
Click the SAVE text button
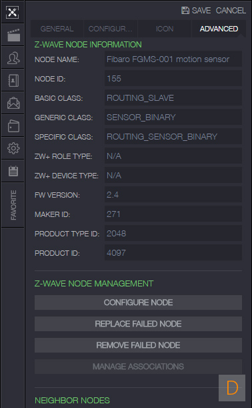click(x=201, y=11)
